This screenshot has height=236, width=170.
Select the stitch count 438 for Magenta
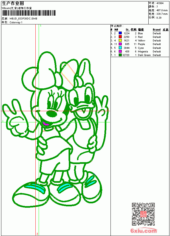click(x=127, y=52)
